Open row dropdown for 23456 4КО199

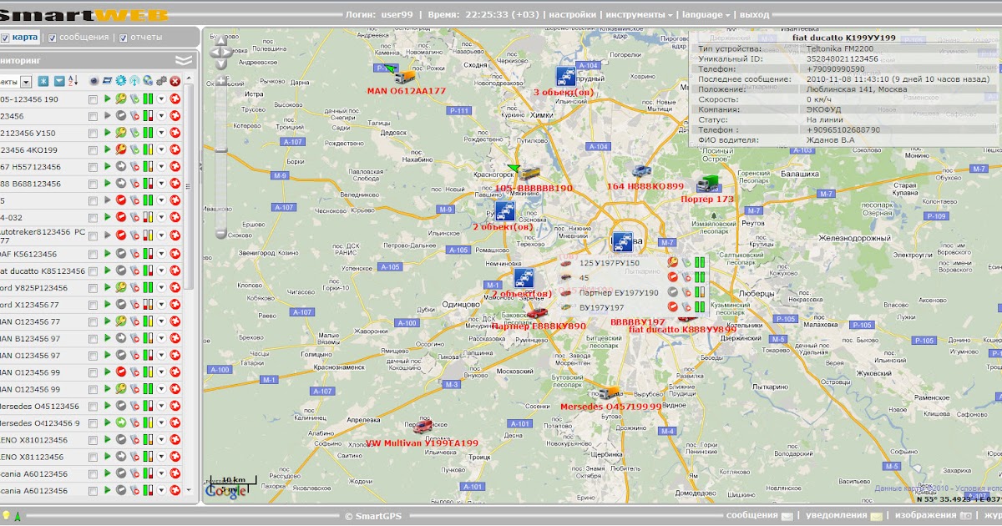click(161, 151)
